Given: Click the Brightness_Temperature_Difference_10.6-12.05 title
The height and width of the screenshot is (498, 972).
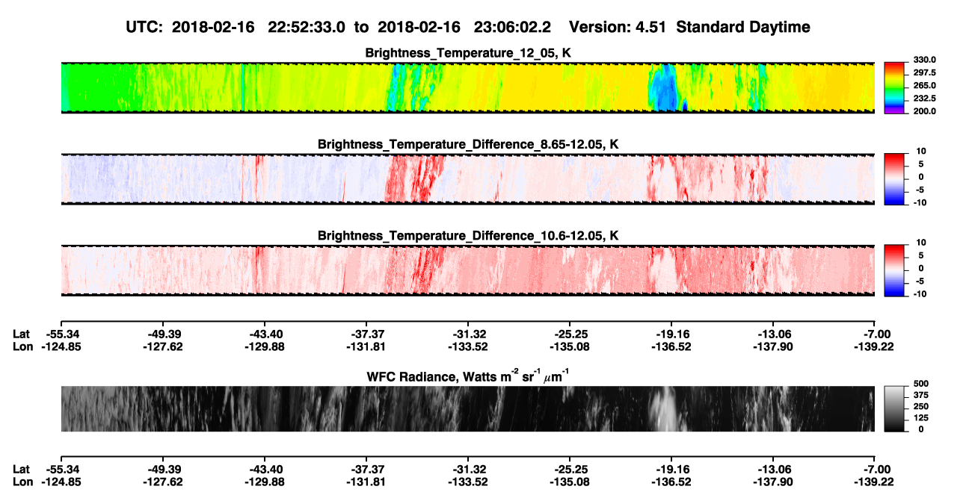Looking at the screenshot, I should tap(468, 236).
